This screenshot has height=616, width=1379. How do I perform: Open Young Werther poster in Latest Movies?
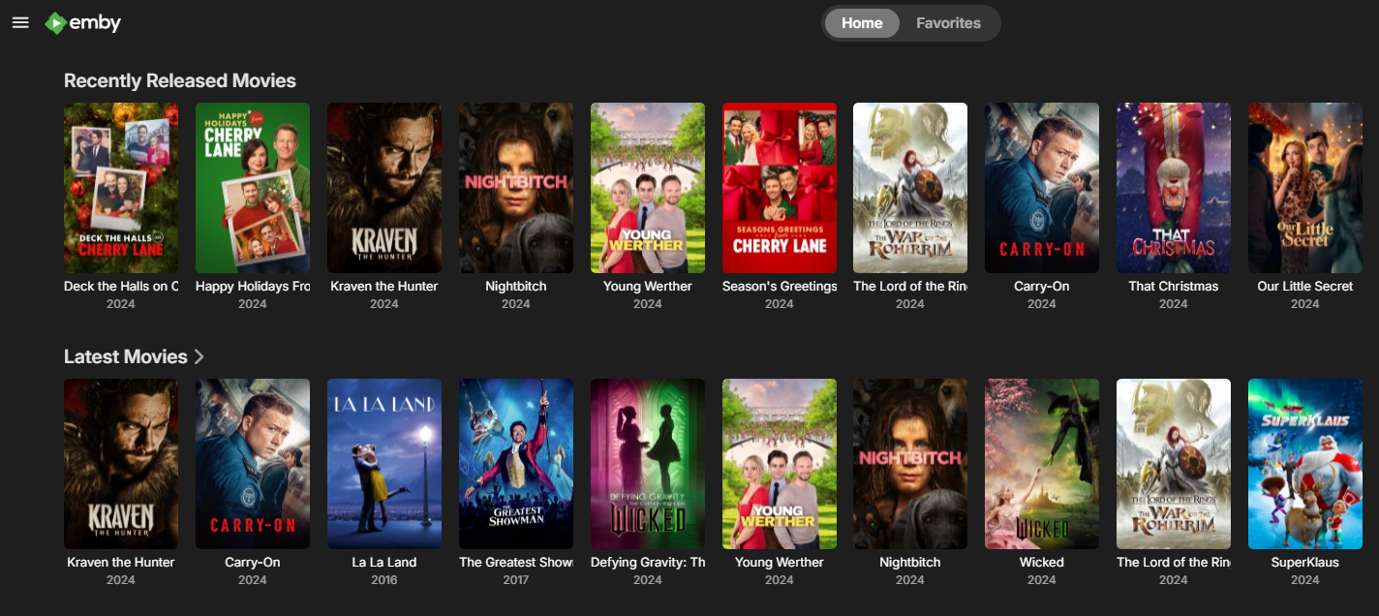(x=780, y=464)
